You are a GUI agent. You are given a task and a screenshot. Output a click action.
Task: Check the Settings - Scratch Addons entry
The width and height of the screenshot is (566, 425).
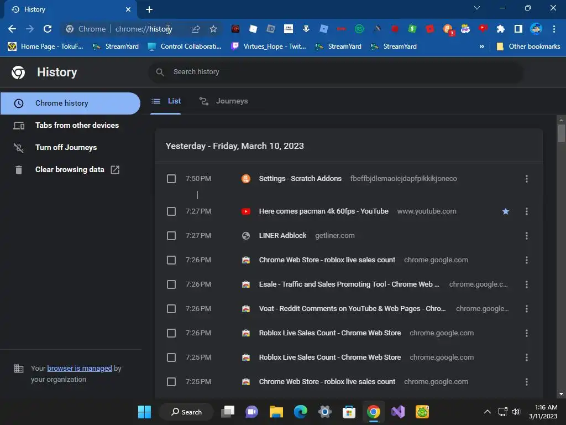[x=171, y=179]
